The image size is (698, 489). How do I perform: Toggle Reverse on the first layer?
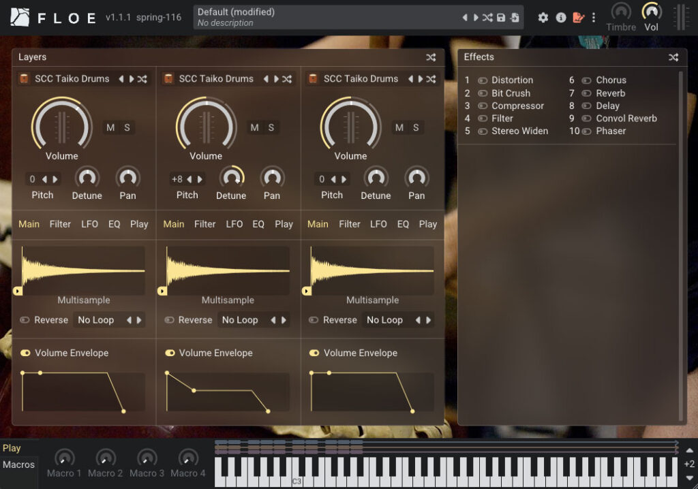[x=25, y=320]
